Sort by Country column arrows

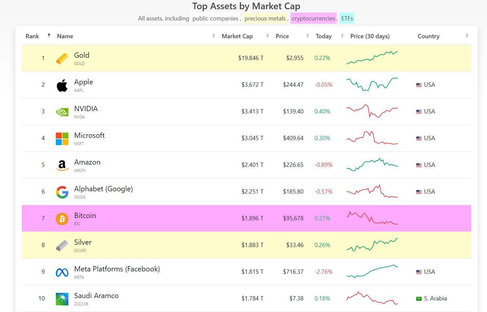[467, 36]
